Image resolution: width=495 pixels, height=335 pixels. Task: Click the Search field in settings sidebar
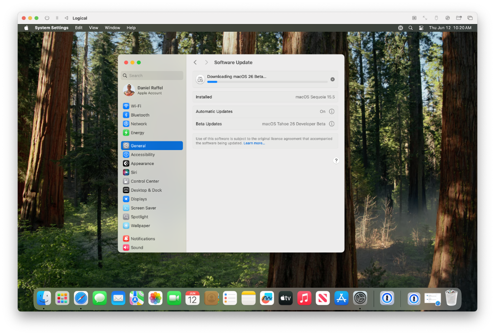152,76
